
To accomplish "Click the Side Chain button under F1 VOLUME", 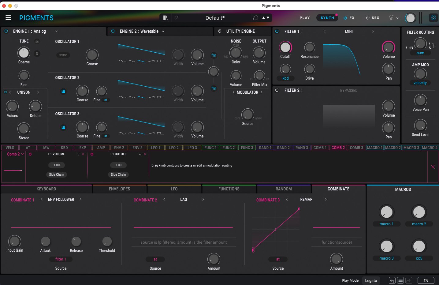I will pos(56,174).
